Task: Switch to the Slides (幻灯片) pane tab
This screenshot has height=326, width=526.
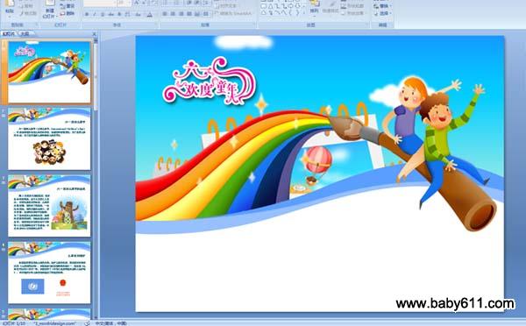Action: point(9,33)
